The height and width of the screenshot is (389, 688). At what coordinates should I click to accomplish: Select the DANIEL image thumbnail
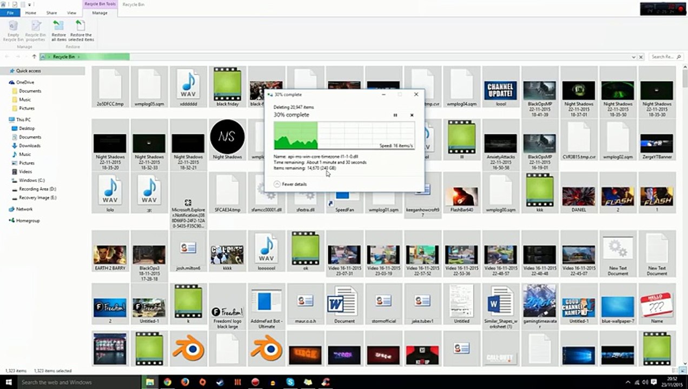point(579,192)
